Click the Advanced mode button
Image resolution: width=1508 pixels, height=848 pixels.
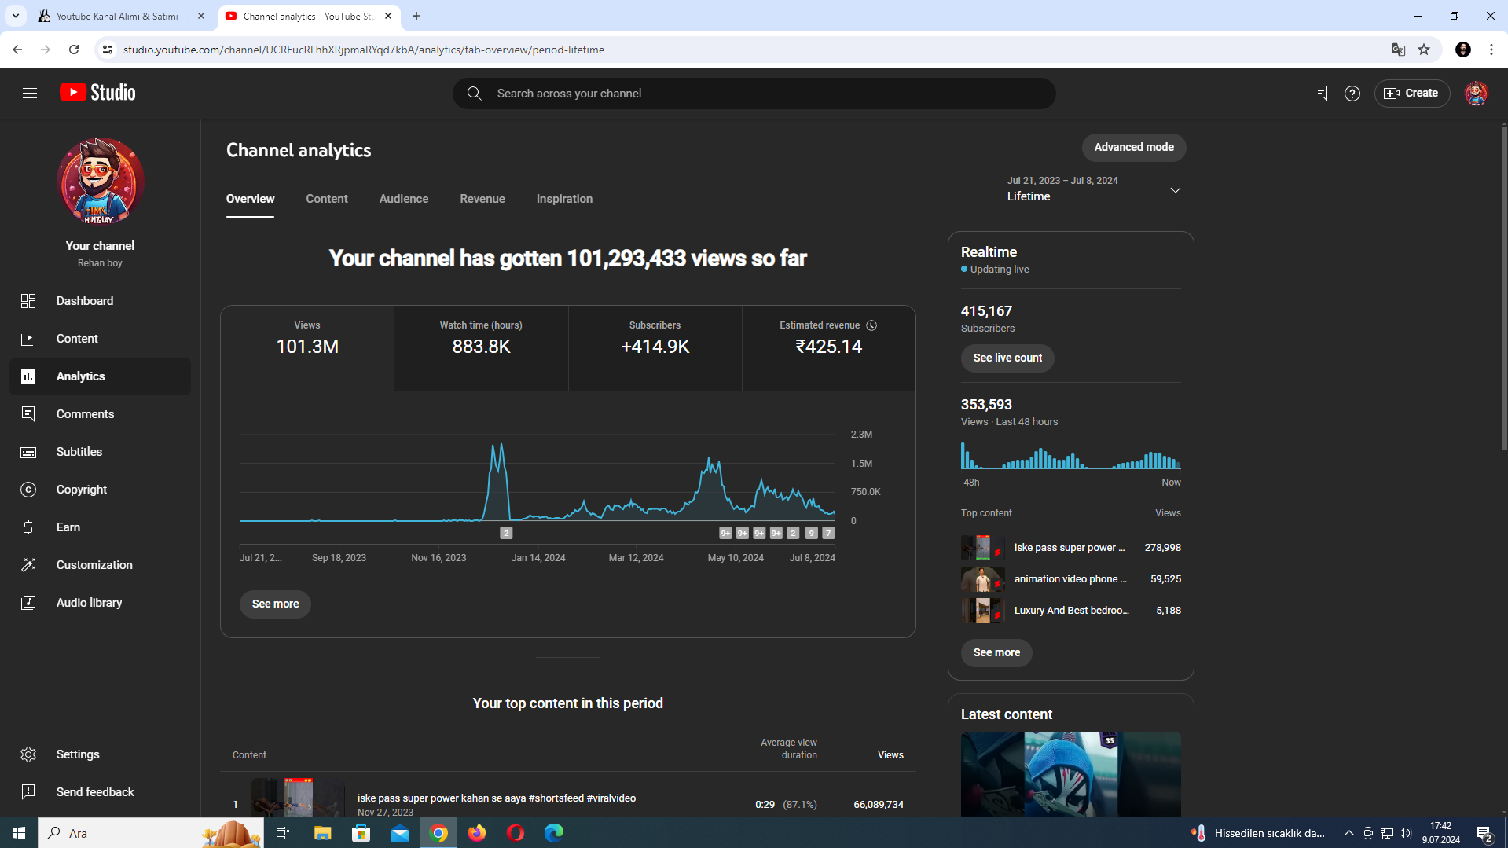pos(1134,148)
